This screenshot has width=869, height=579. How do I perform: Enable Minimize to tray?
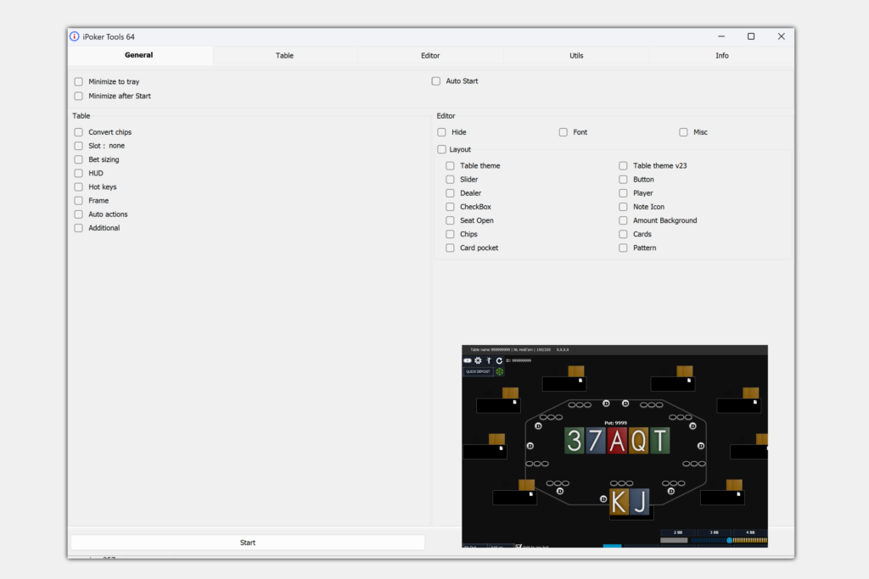tap(79, 81)
